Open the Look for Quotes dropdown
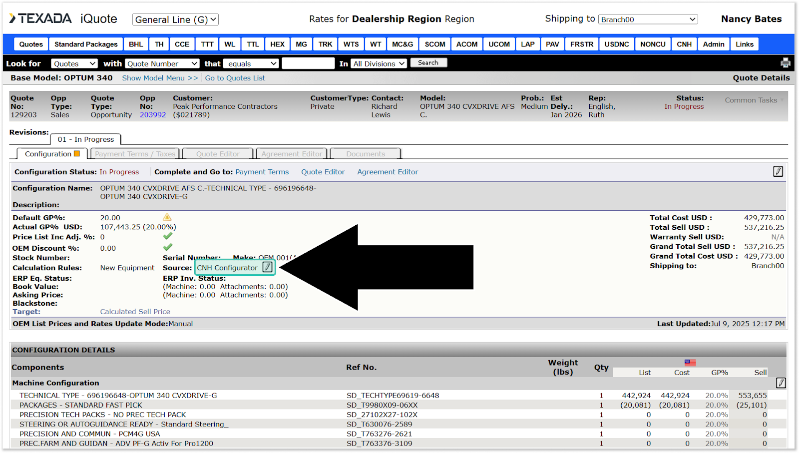This screenshot has height=453, width=799. pos(74,63)
